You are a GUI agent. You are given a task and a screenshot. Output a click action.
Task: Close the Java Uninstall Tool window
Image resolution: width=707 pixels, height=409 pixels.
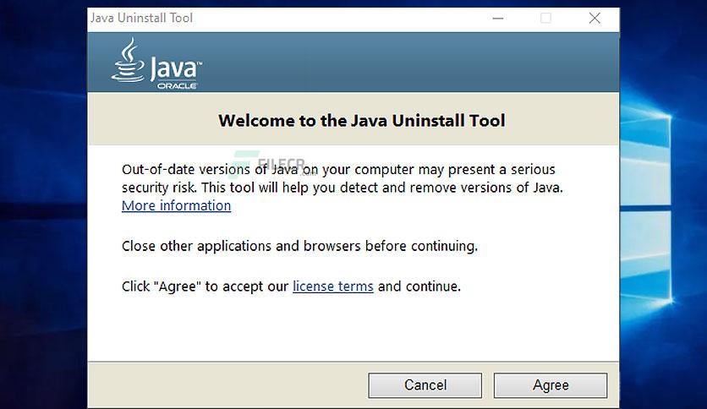[x=595, y=18]
